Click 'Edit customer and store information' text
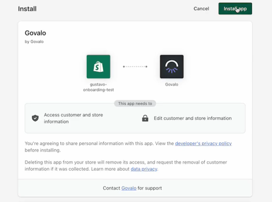 pos(193,119)
